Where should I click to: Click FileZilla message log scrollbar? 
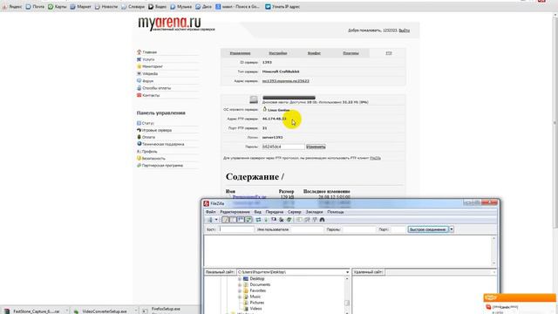pos(493,250)
